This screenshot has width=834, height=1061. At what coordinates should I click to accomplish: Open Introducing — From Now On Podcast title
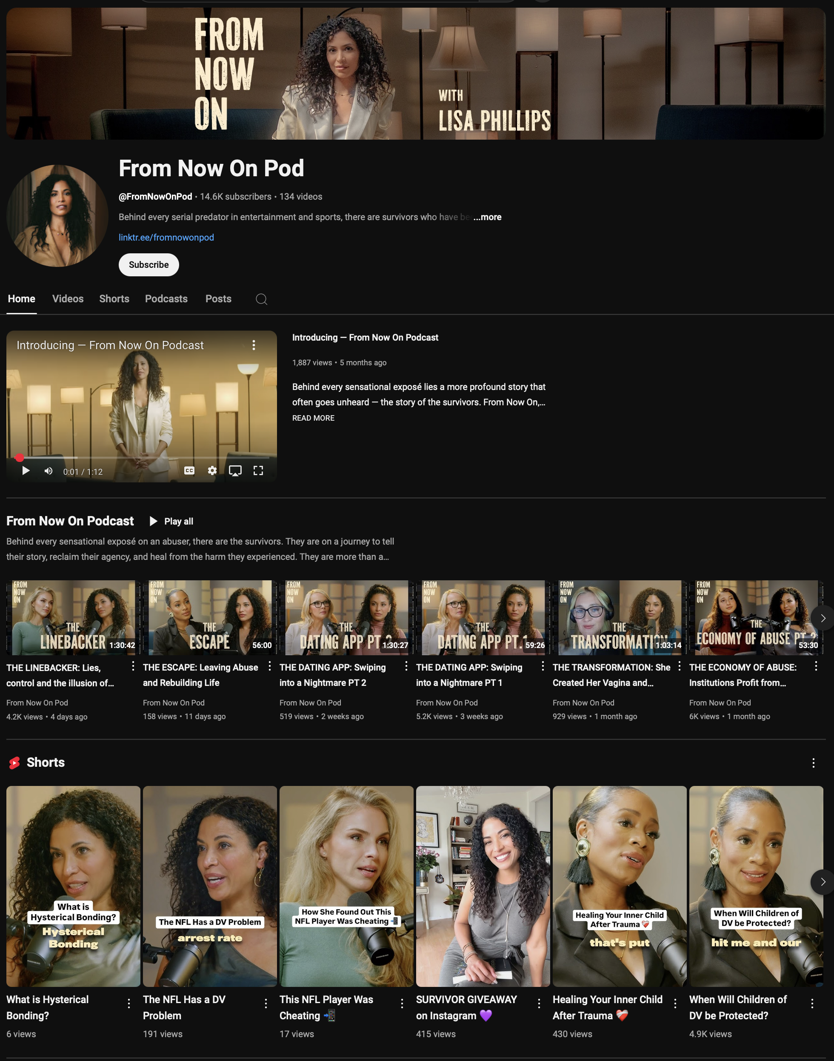[x=365, y=338]
